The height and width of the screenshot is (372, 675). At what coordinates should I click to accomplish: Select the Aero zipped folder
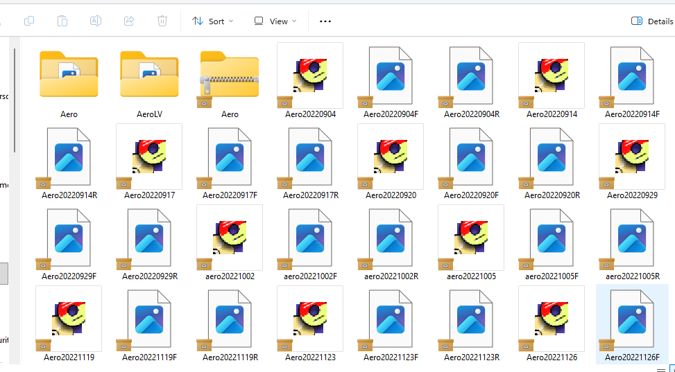(230, 82)
